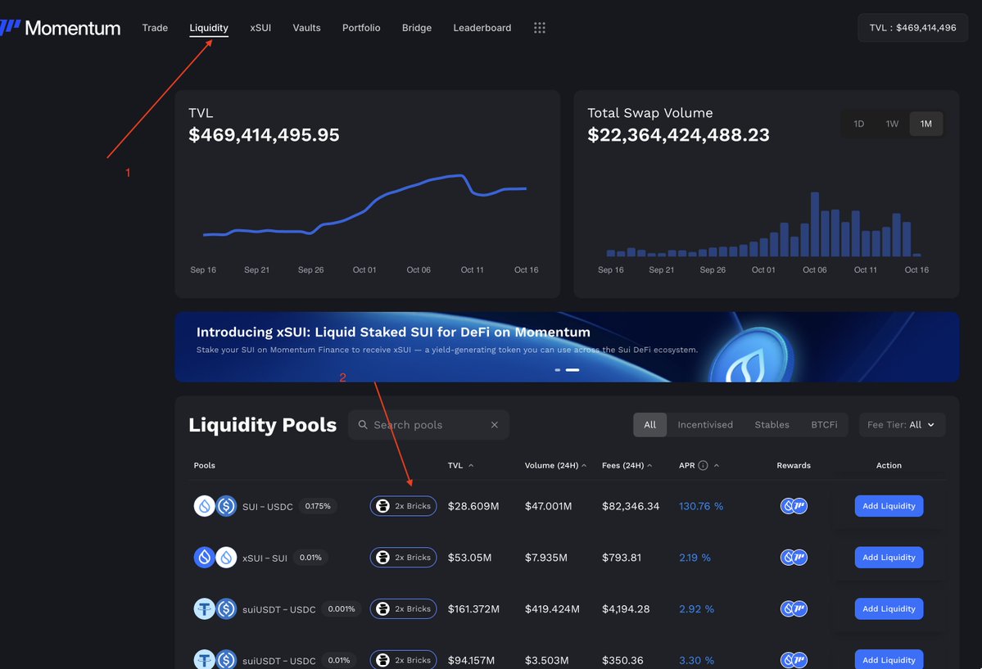Open the Fee Tier dropdown
The image size is (982, 669).
(x=902, y=425)
